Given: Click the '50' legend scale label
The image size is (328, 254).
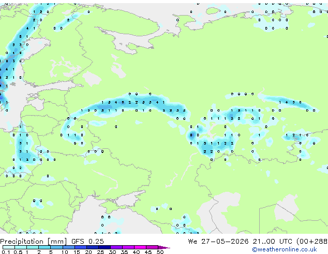Looking at the screenshot, I should (x=160, y=252).
